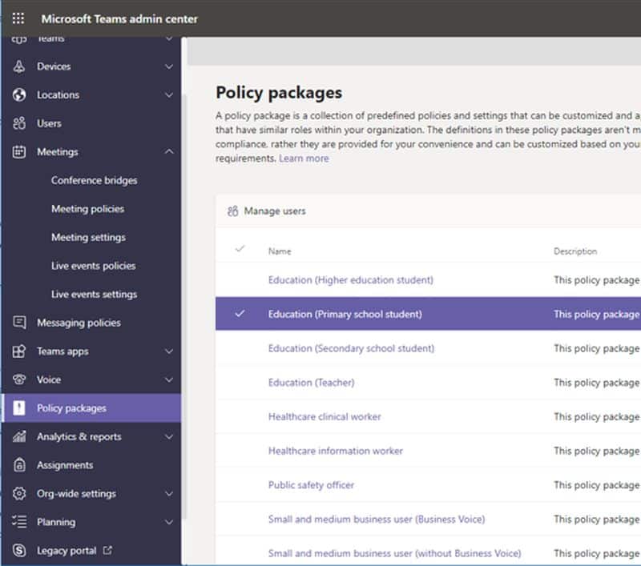Open the Users page label

tap(49, 123)
